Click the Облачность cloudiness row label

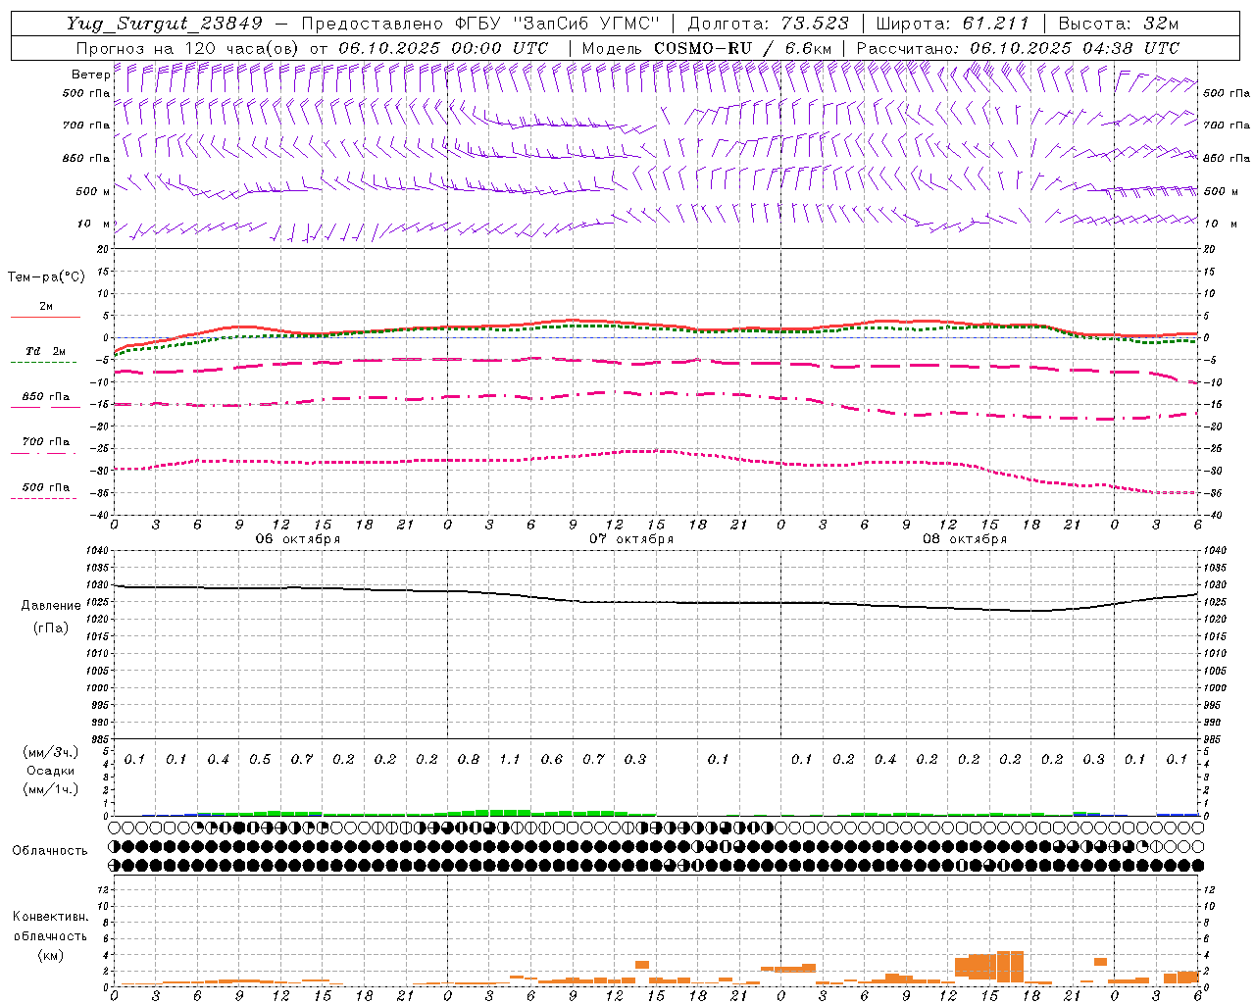tap(50, 851)
